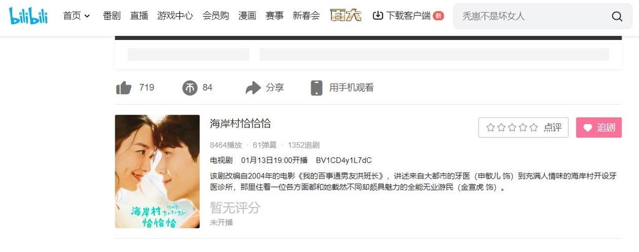Click the download client icon
The image size is (639, 252).
[x=378, y=16]
